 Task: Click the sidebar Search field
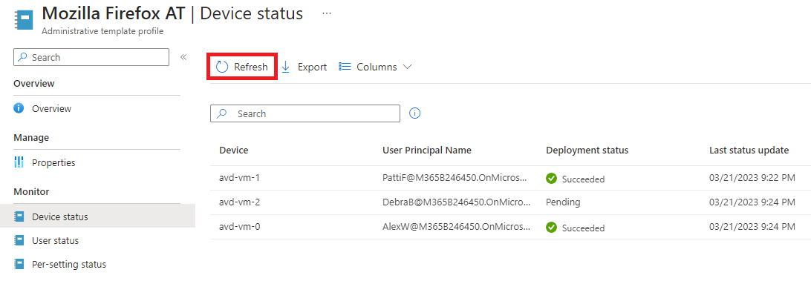91,57
